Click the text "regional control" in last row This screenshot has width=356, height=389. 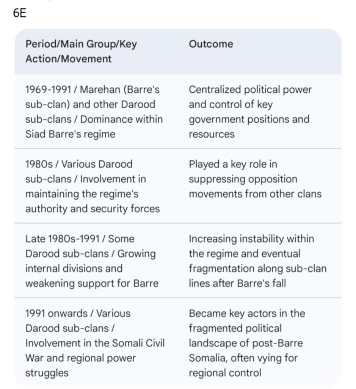[225, 373]
